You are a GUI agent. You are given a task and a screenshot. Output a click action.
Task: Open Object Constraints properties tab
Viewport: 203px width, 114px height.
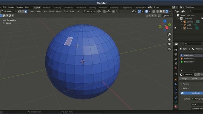tap(176, 98)
